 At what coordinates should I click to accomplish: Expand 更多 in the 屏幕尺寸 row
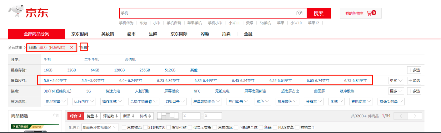coord(396,80)
